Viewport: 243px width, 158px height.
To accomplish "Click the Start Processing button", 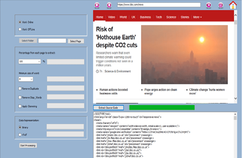I will [28, 146].
